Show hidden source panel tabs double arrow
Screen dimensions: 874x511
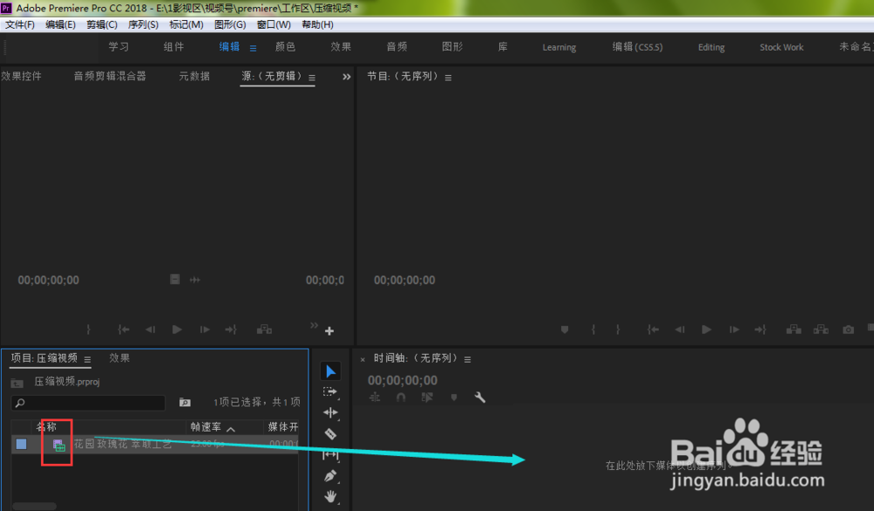[x=347, y=77]
